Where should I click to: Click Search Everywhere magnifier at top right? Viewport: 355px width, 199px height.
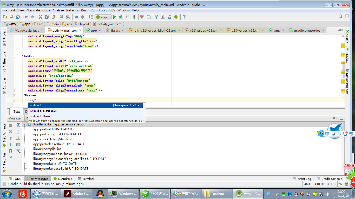click(341, 17)
